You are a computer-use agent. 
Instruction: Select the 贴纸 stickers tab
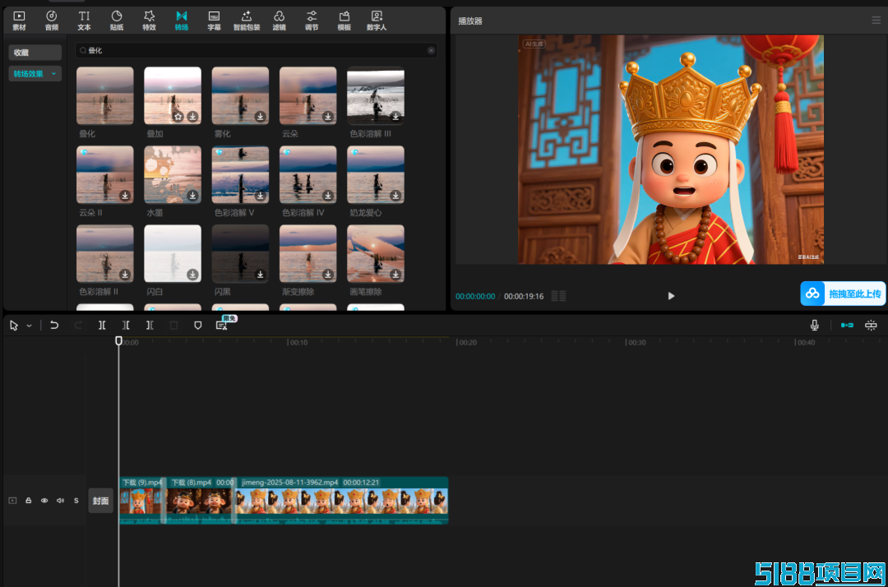tap(117, 21)
